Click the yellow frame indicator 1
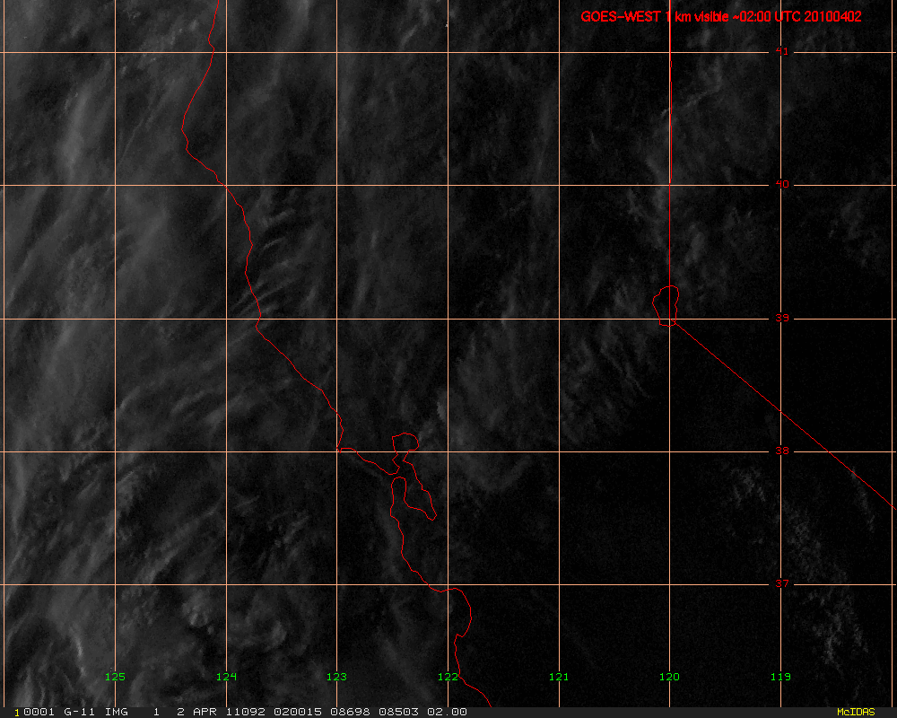The width and height of the screenshot is (897, 718). (16, 713)
